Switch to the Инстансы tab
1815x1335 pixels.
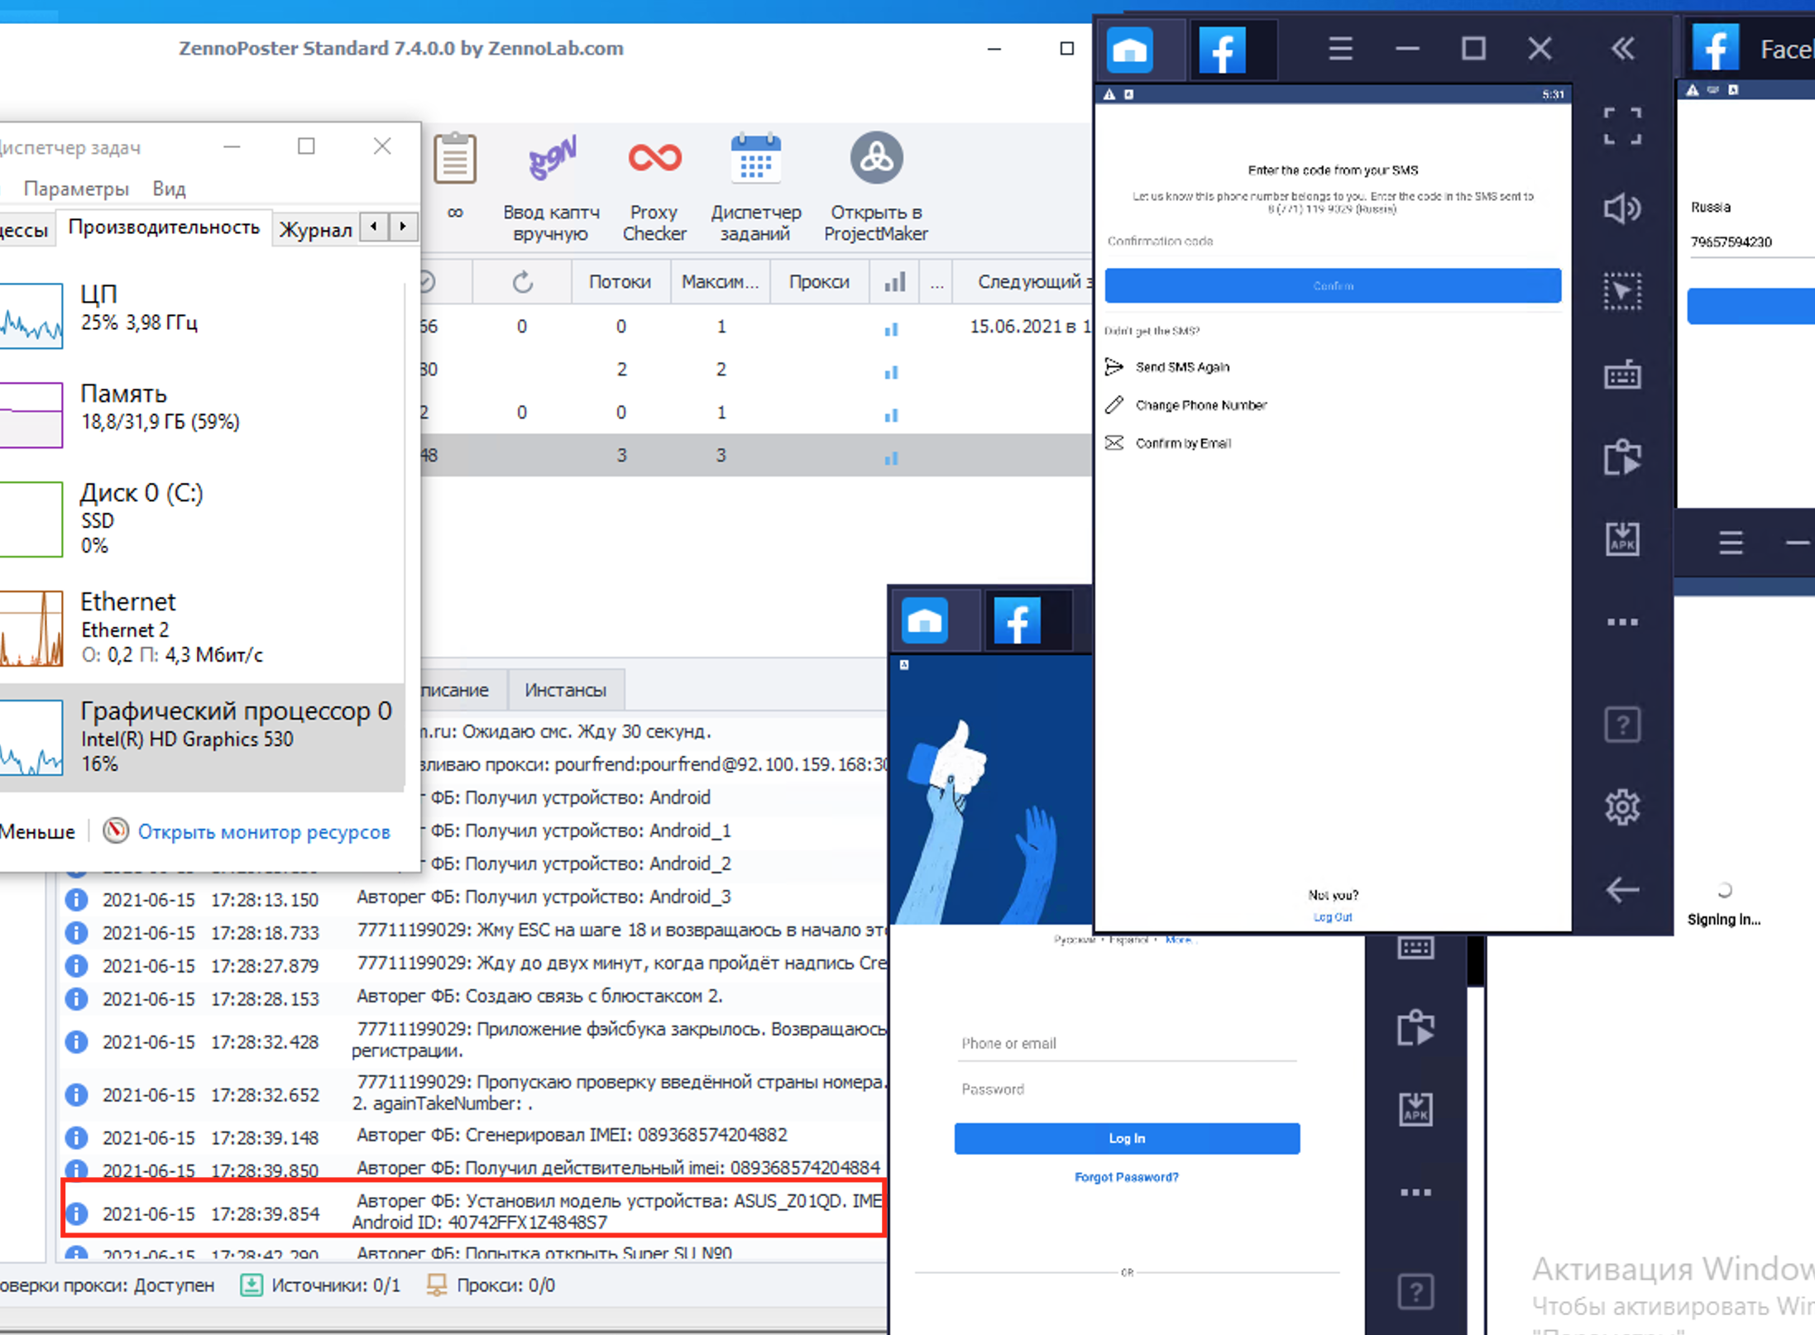click(565, 690)
